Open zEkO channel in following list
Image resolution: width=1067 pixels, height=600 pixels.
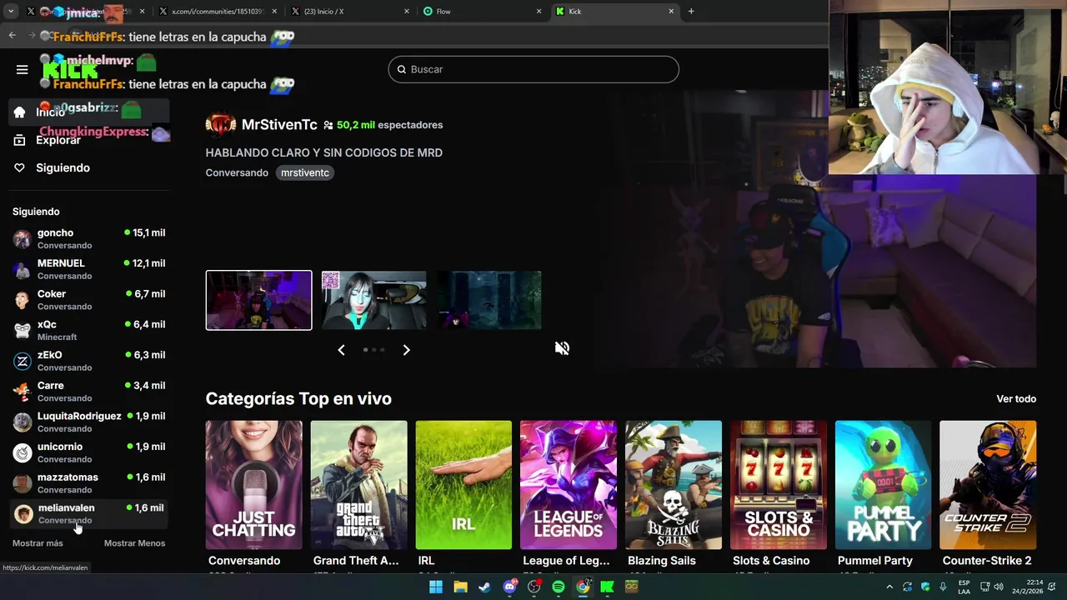pyautogui.click(x=88, y=361)
